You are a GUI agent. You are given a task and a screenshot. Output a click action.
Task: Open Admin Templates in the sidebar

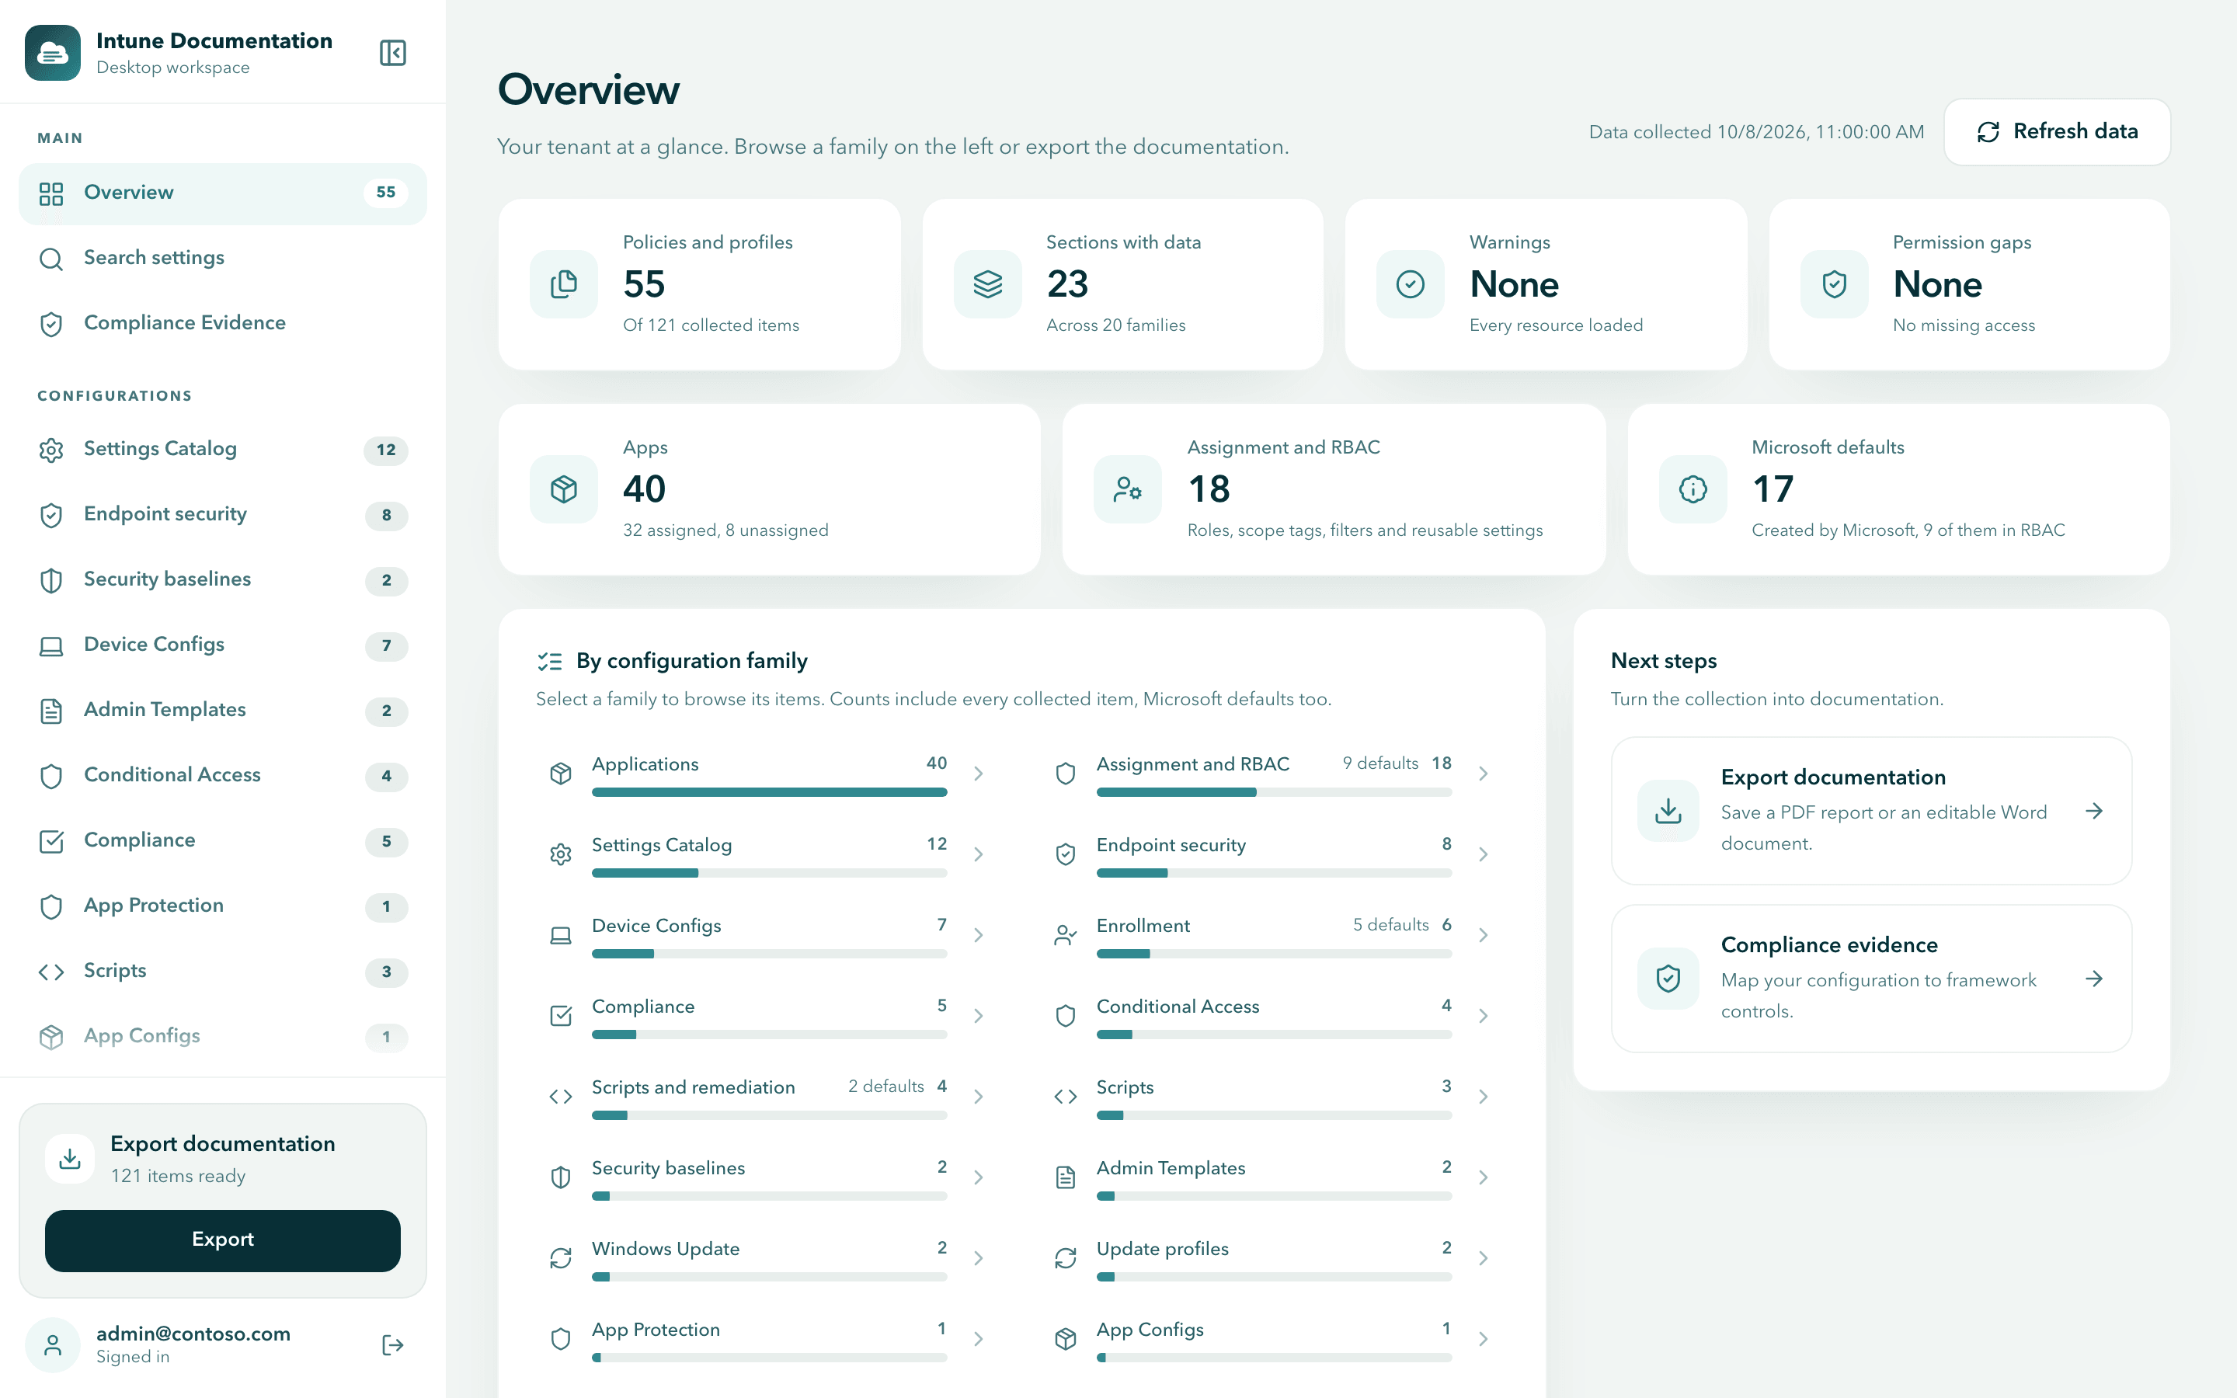[223, 710]
